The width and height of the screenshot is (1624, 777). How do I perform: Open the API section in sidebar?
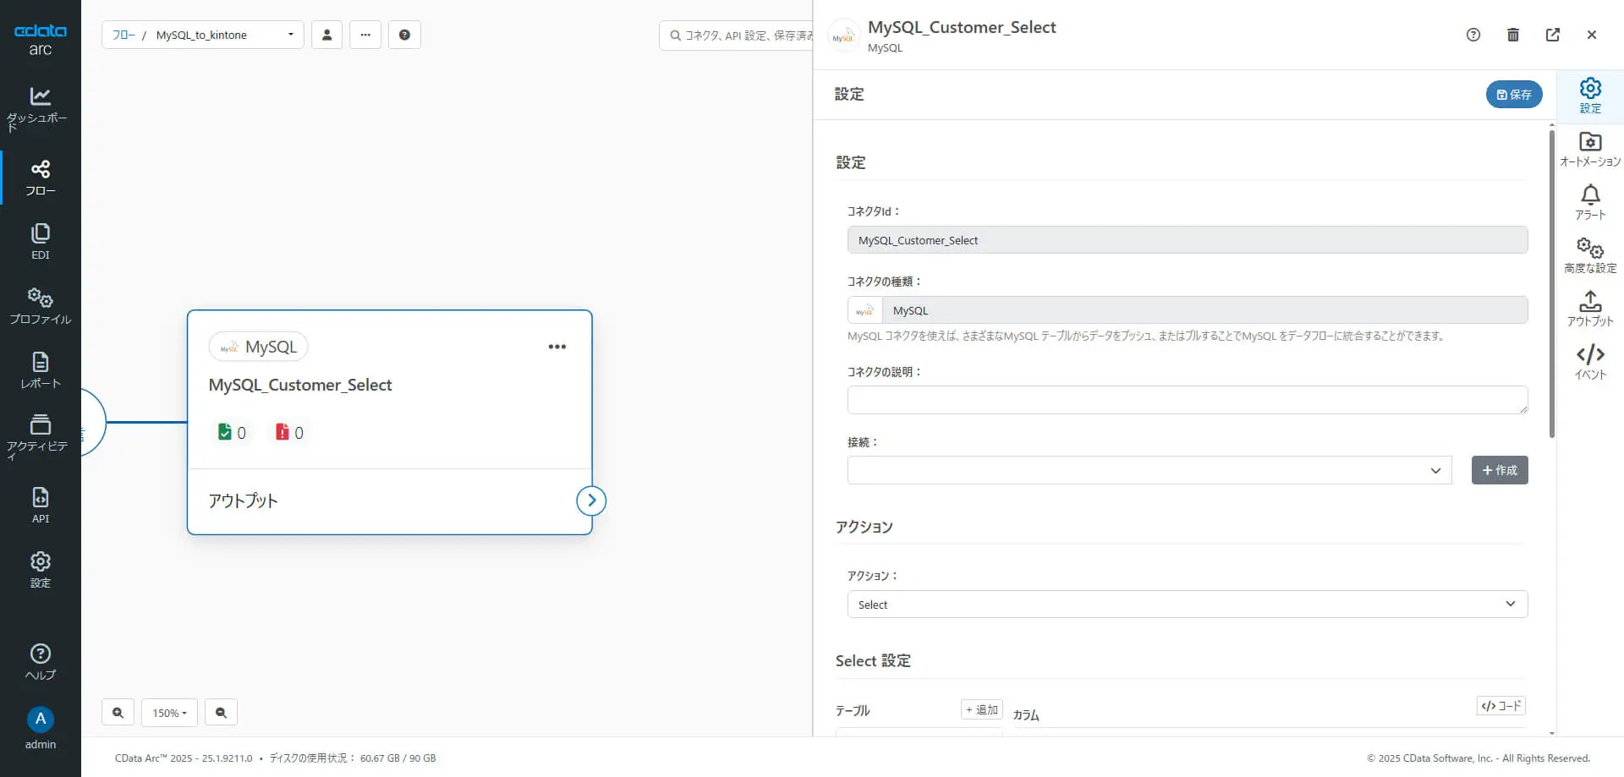point(40,505)
